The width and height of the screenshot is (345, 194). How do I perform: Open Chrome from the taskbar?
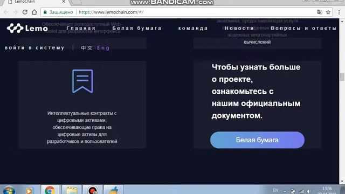50,190
